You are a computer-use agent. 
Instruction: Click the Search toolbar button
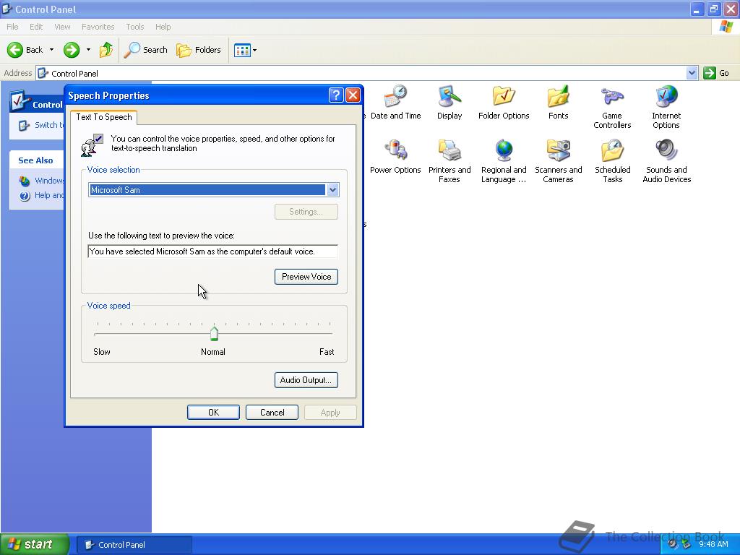145,50
